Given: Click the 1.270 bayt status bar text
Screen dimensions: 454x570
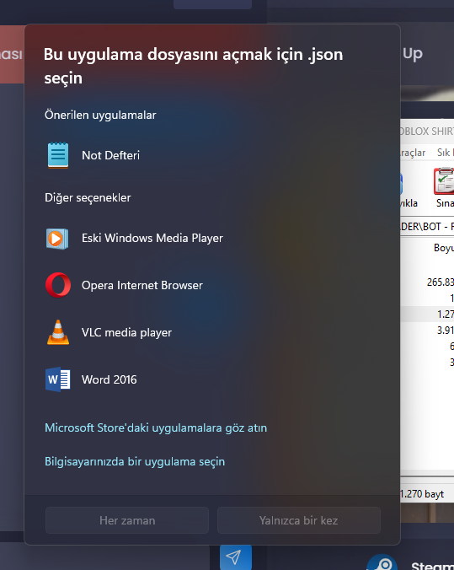Looking at the screenshot, I should pos(422,494).
